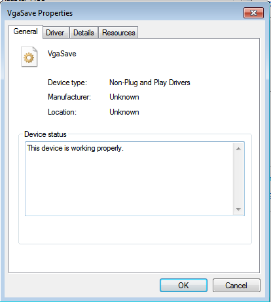
Task: Click the device status scrollbar down arrow
Action: 238,209
